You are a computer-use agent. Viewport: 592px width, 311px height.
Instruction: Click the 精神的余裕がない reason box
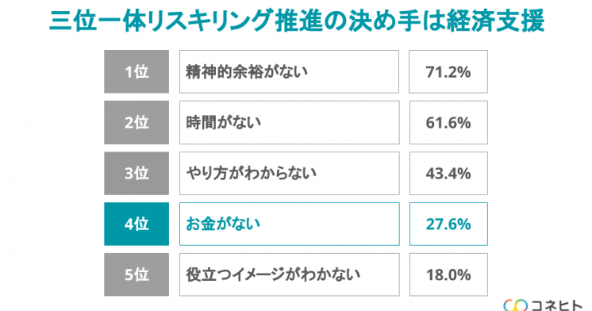click(x=289, y=71)
